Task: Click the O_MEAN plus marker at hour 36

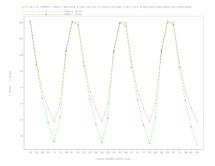Action: pyautogui.click(x=102, y=122)
